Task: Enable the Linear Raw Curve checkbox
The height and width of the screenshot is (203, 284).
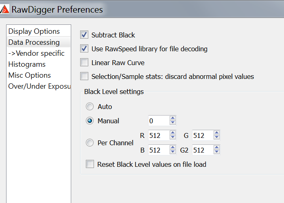Action: [84, 63]
